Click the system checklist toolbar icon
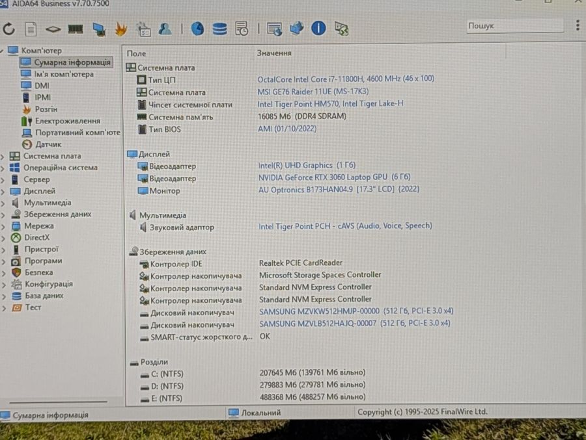The height and width of the screenshot is (440, 586). (143, 29)
